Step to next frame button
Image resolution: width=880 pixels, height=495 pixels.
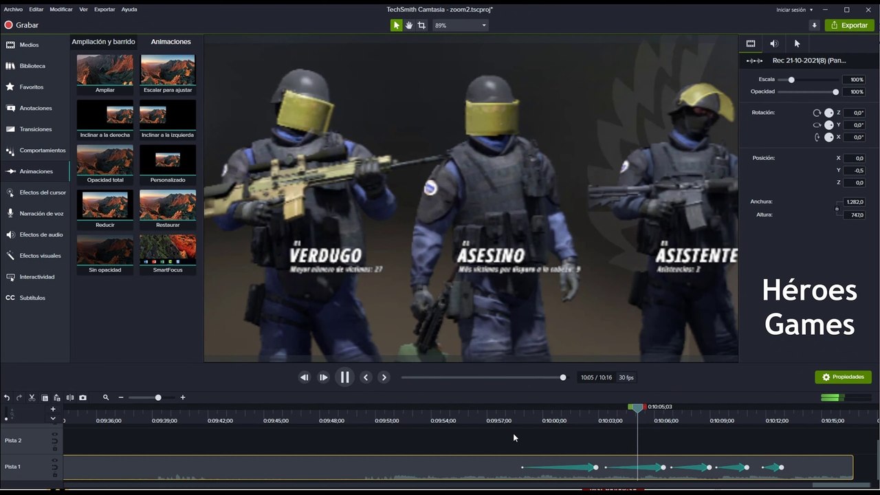coord(323,377)
